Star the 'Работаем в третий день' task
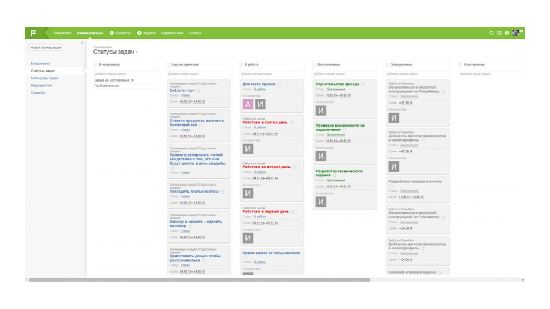This screenshot has height=309, width=550. (292, 122)
